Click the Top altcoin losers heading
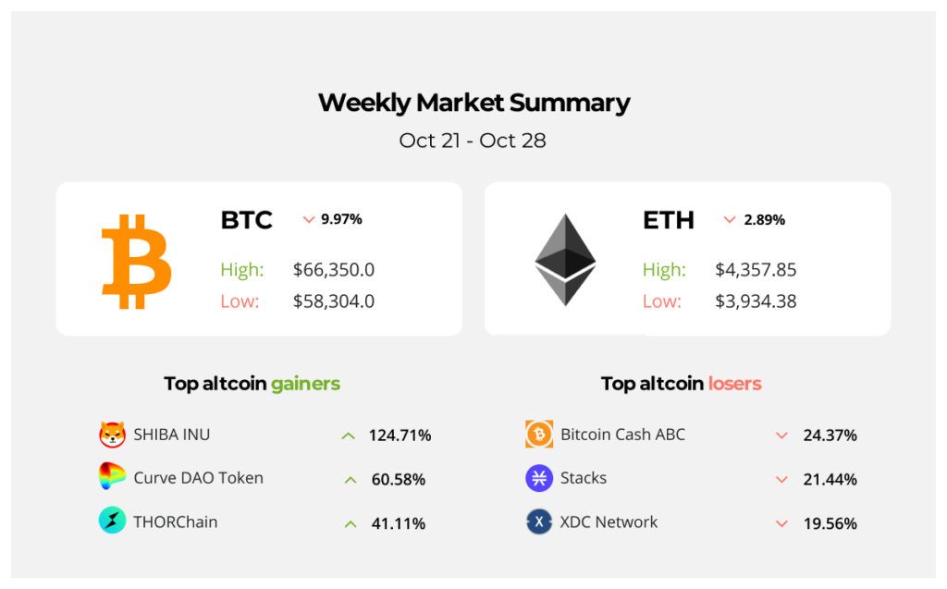Image resolution: width=947 pixels, height=589 pixels. click(681, 383)
